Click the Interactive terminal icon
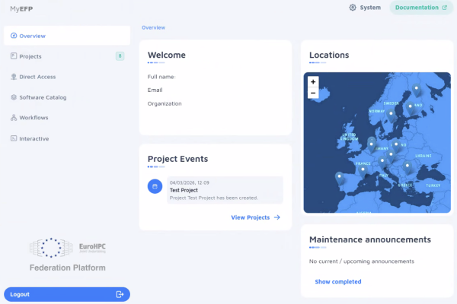Screen dimensions: 457x304 (14, 138)
